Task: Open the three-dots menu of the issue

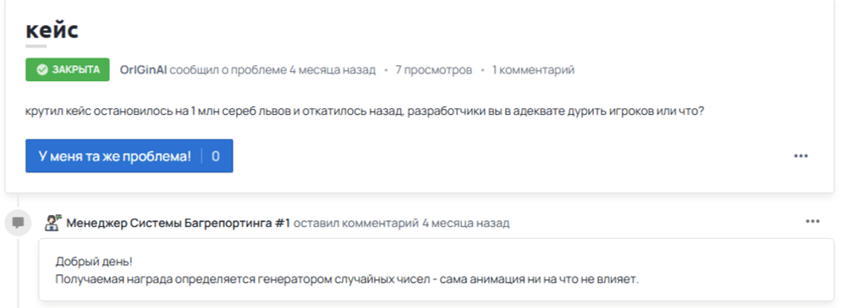Action: [800, 156]
